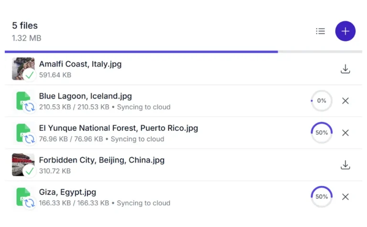The width and height of the screenshot is (367, 227).
Task: Click the green file icon for Blue Lagoon
Action: click(x=23, y=101)
